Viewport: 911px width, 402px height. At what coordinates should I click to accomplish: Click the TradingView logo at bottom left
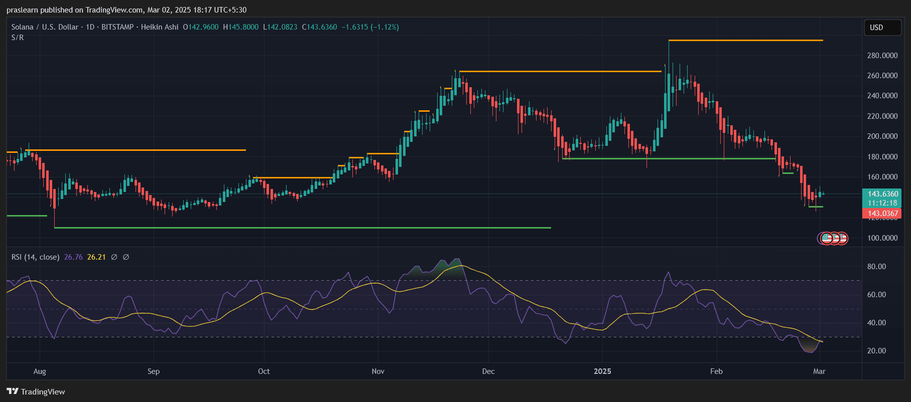click(36, 391)
